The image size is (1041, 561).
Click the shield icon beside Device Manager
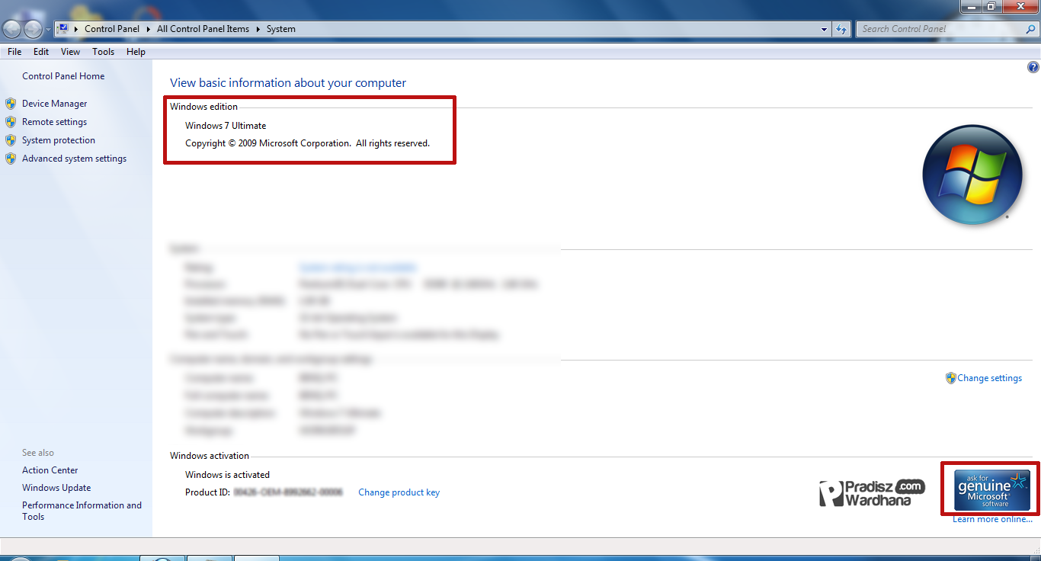point(11,104)
